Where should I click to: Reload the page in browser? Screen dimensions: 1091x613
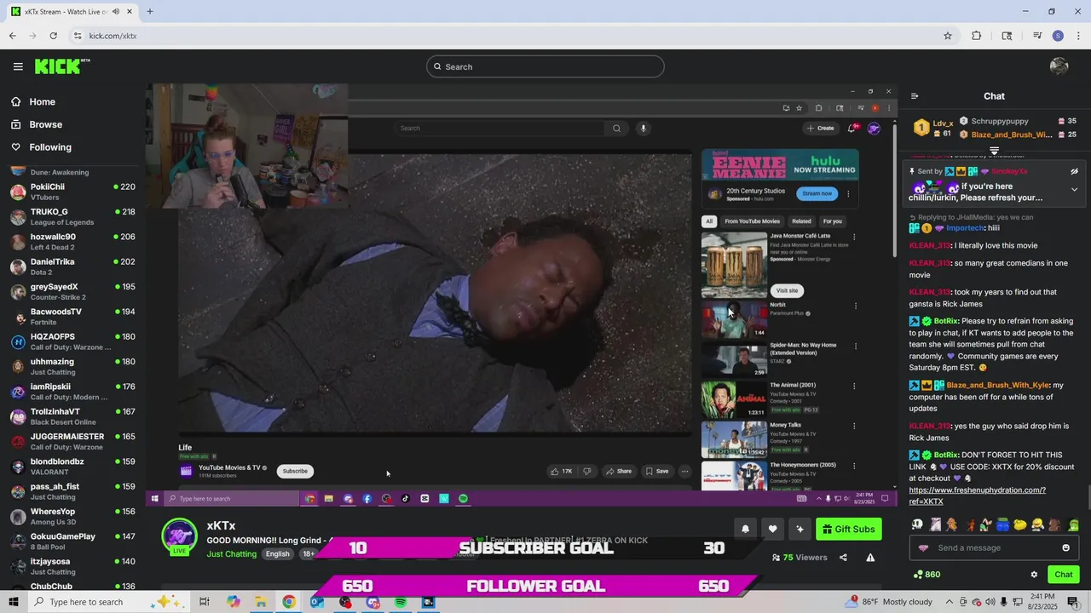[x=53, y=36]
